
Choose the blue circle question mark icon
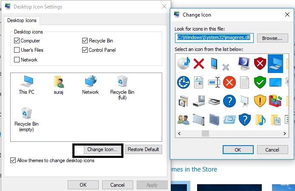[229, 101]
